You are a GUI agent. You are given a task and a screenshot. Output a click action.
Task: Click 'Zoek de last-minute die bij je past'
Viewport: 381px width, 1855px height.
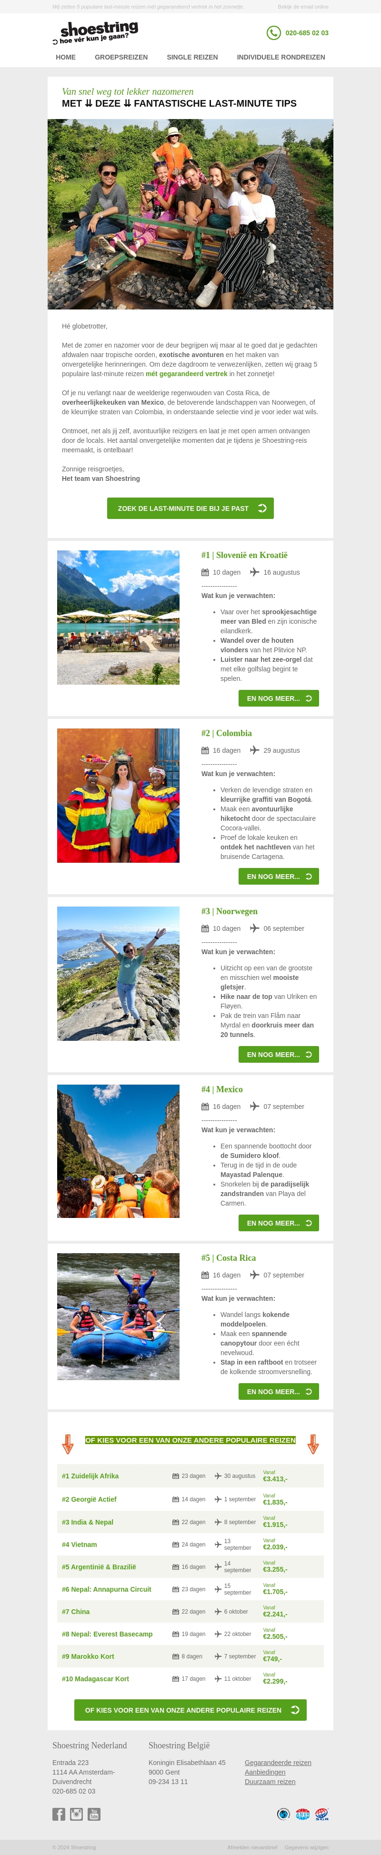[190, 509]
